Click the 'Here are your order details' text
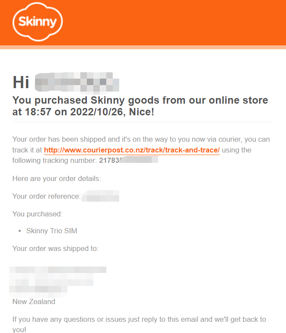The image size is (286, 333). (57, 179)
